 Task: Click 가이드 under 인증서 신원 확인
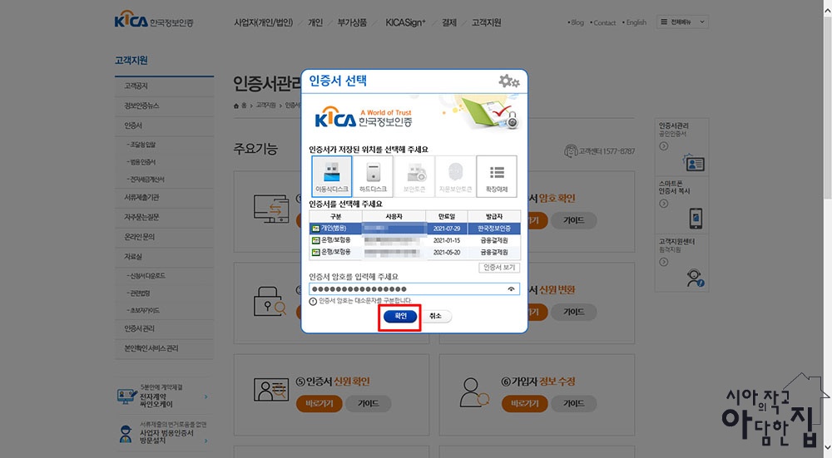[x=369, y=403]
